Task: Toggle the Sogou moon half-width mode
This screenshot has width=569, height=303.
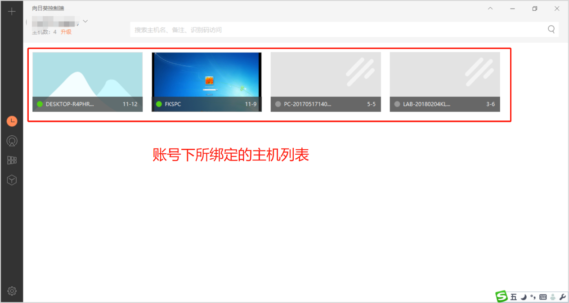Action: click(x=524, y=297)
